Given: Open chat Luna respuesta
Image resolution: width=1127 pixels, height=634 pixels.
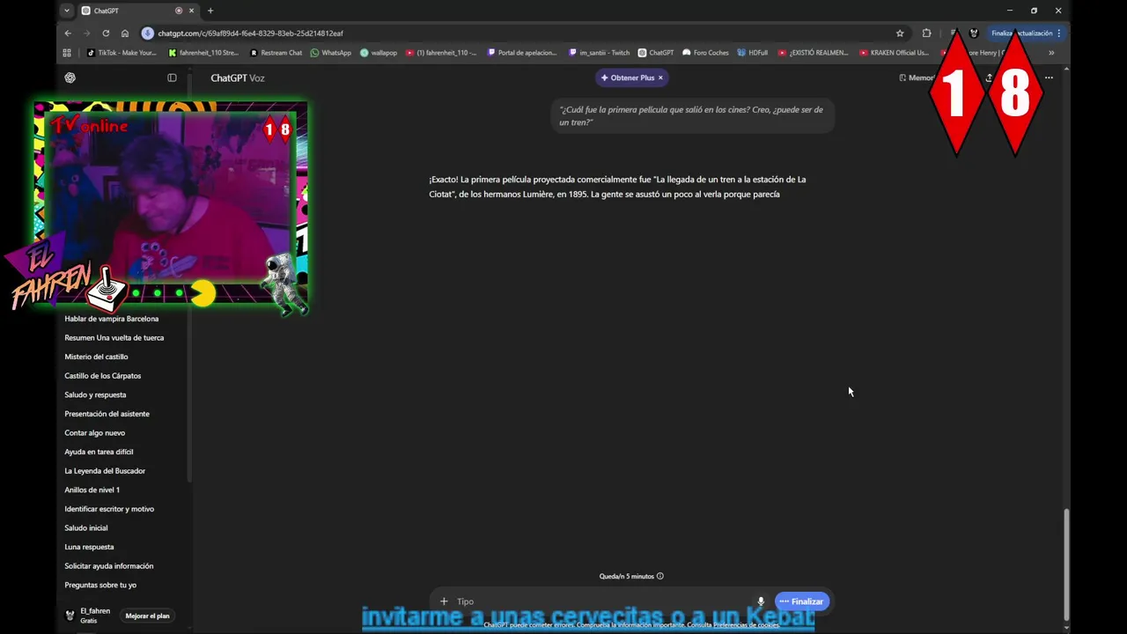Looking at the screenshot, I should point(89,547).
